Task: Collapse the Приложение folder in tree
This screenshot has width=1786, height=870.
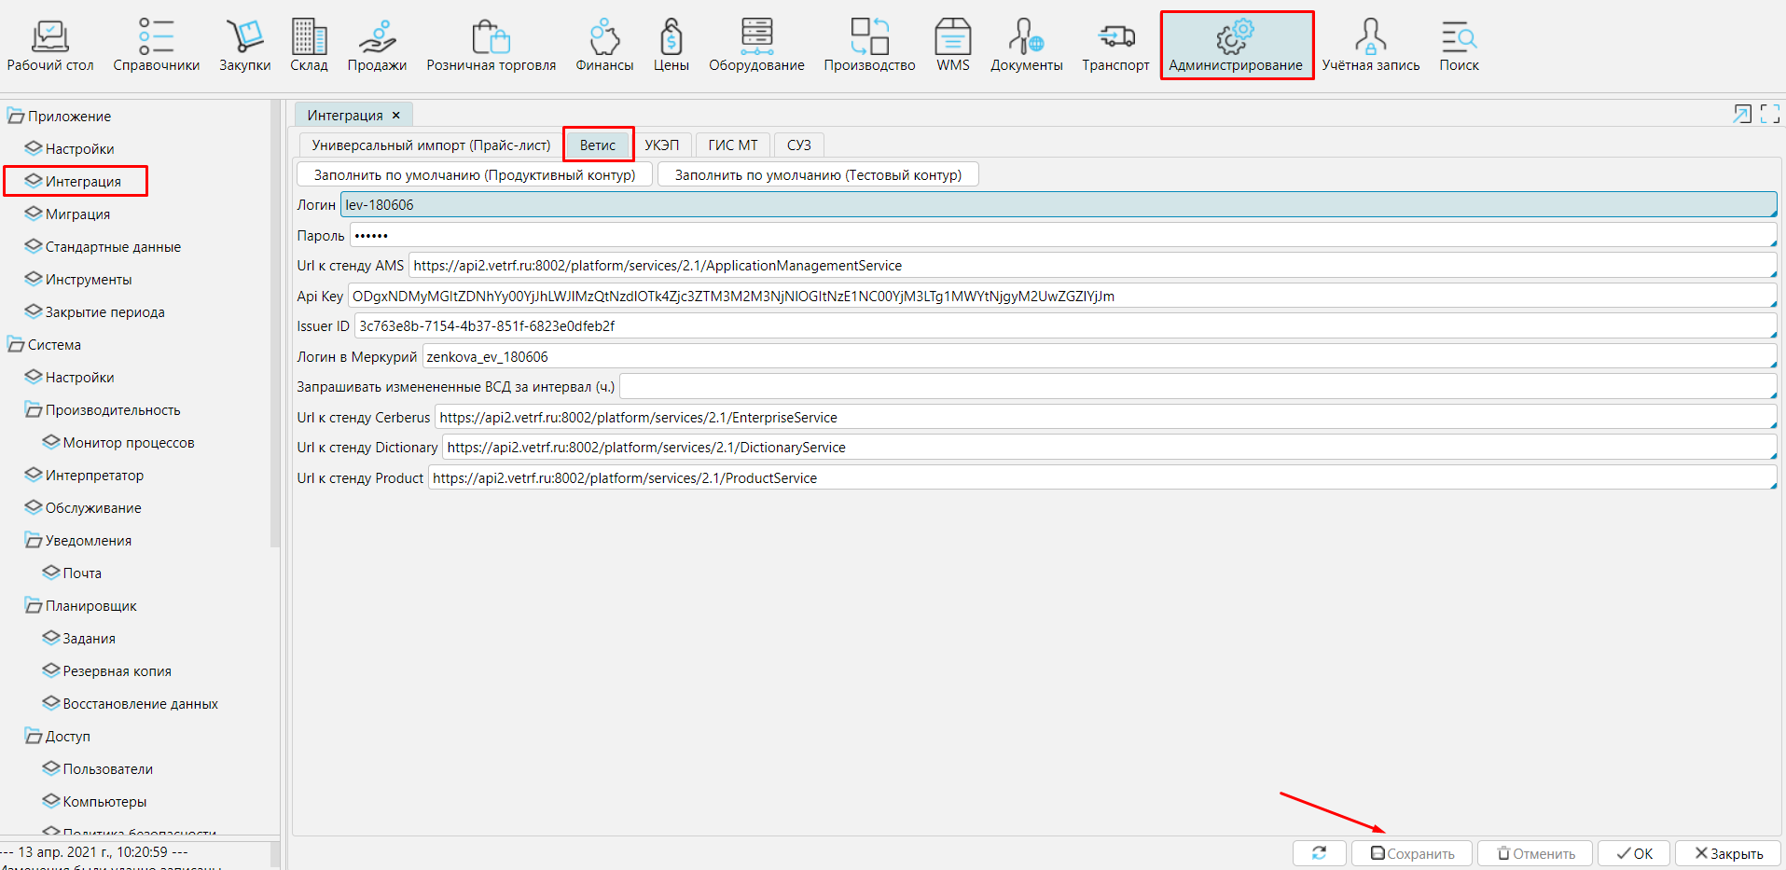Action: coord(16,117)
